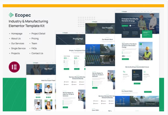The height and width of the screenshot is (115, 168).
Task: Click 'We Are Building A Sustainable Future' heading
Action: click(x=137, y=67)
